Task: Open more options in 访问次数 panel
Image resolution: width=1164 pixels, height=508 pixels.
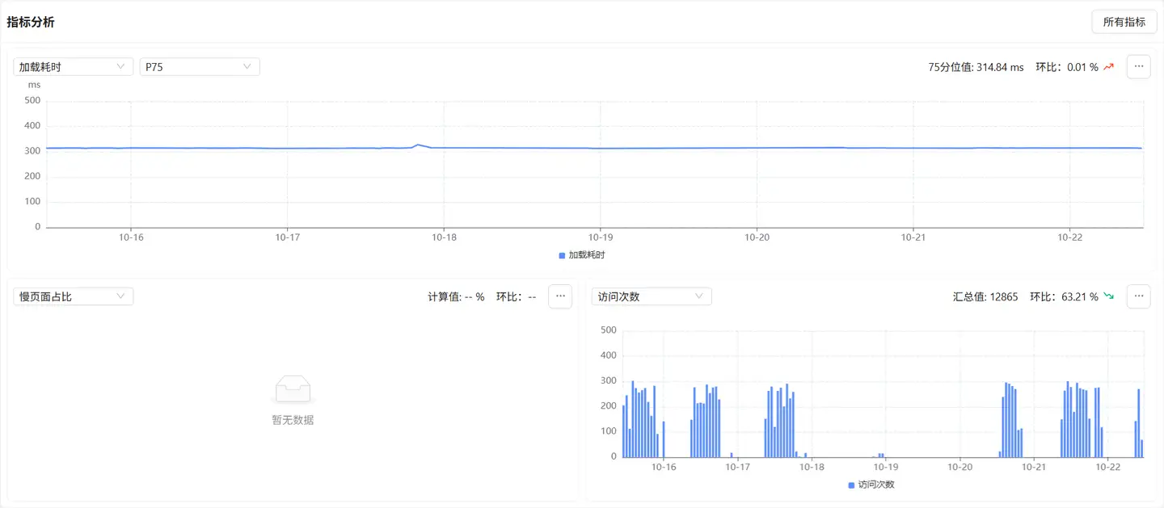Action: coord(1138,296)
